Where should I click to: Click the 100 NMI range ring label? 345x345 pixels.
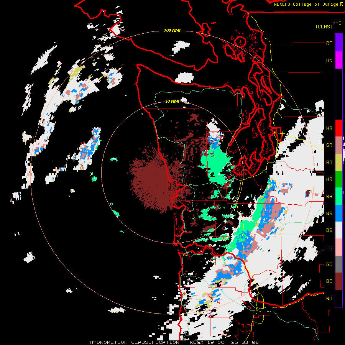(172, 30)
